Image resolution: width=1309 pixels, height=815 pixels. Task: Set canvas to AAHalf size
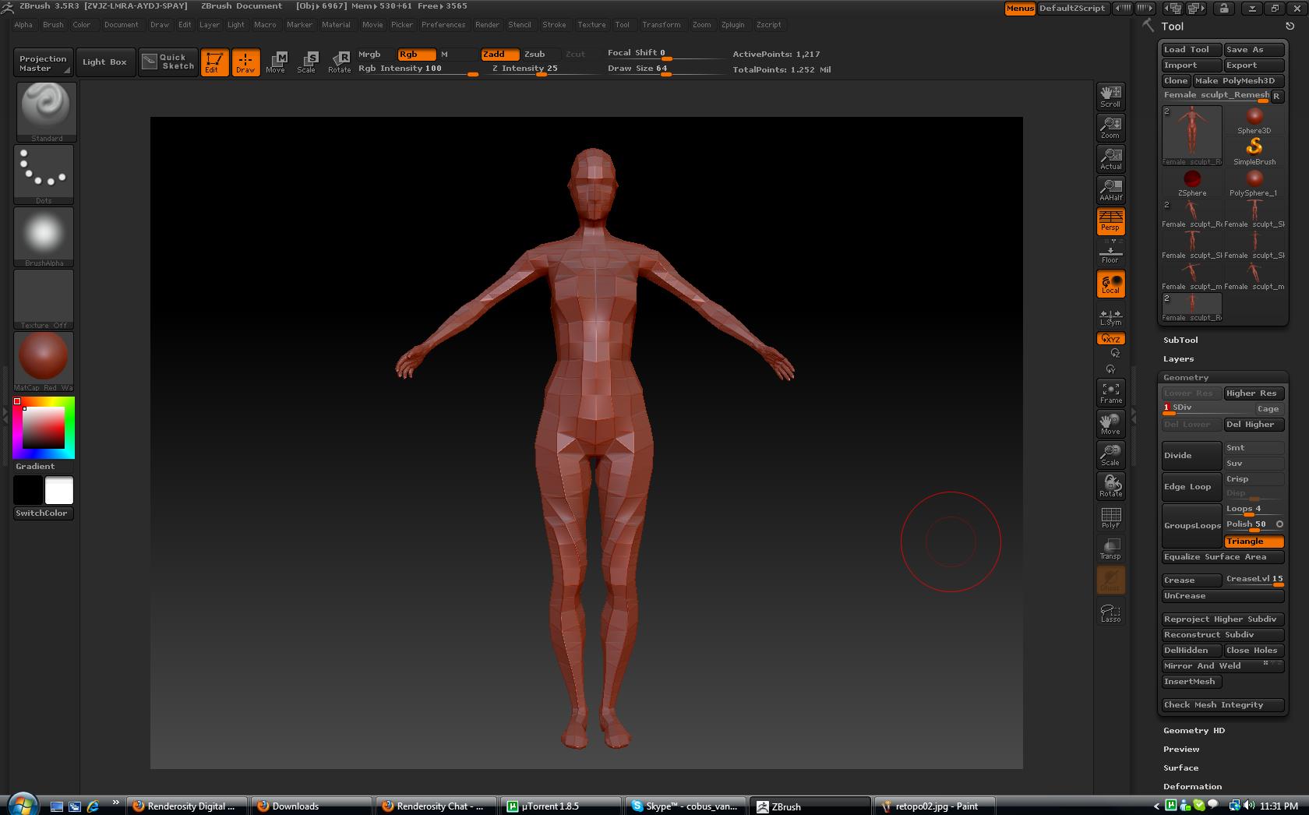tap(1110, 190)
